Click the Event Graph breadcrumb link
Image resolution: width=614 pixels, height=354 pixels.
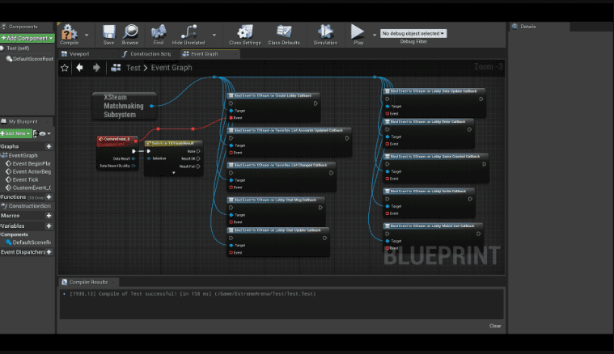tap(171, 68)
